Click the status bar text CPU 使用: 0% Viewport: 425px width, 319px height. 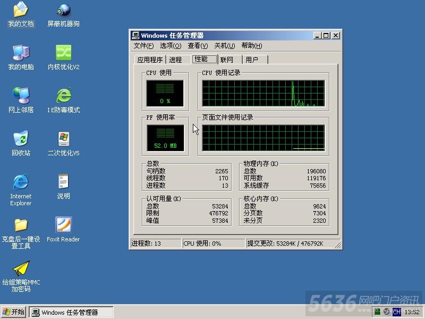202,244
